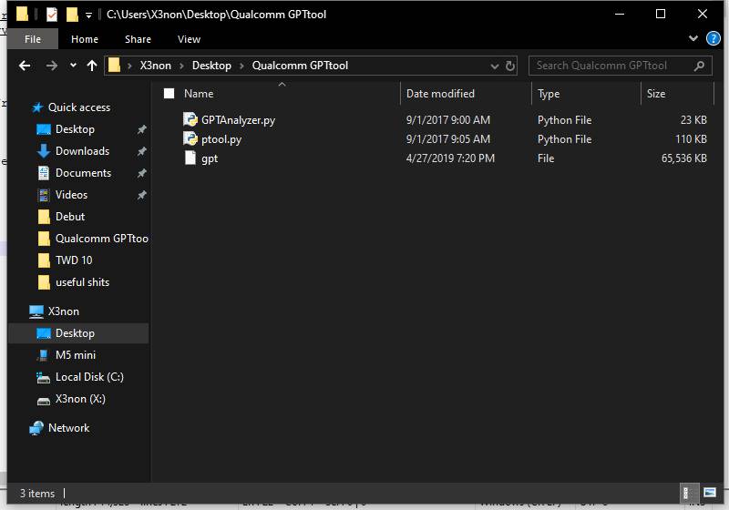The width and height of the screenshot is (729, 510).
Task: Click the ptool.py Python file icon
Action: click(190, 138)
